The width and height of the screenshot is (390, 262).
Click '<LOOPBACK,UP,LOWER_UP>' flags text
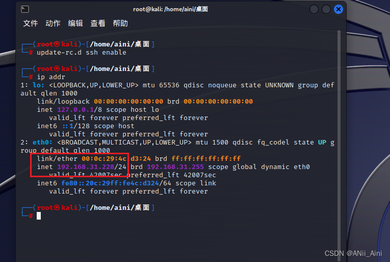pos(93,85)
